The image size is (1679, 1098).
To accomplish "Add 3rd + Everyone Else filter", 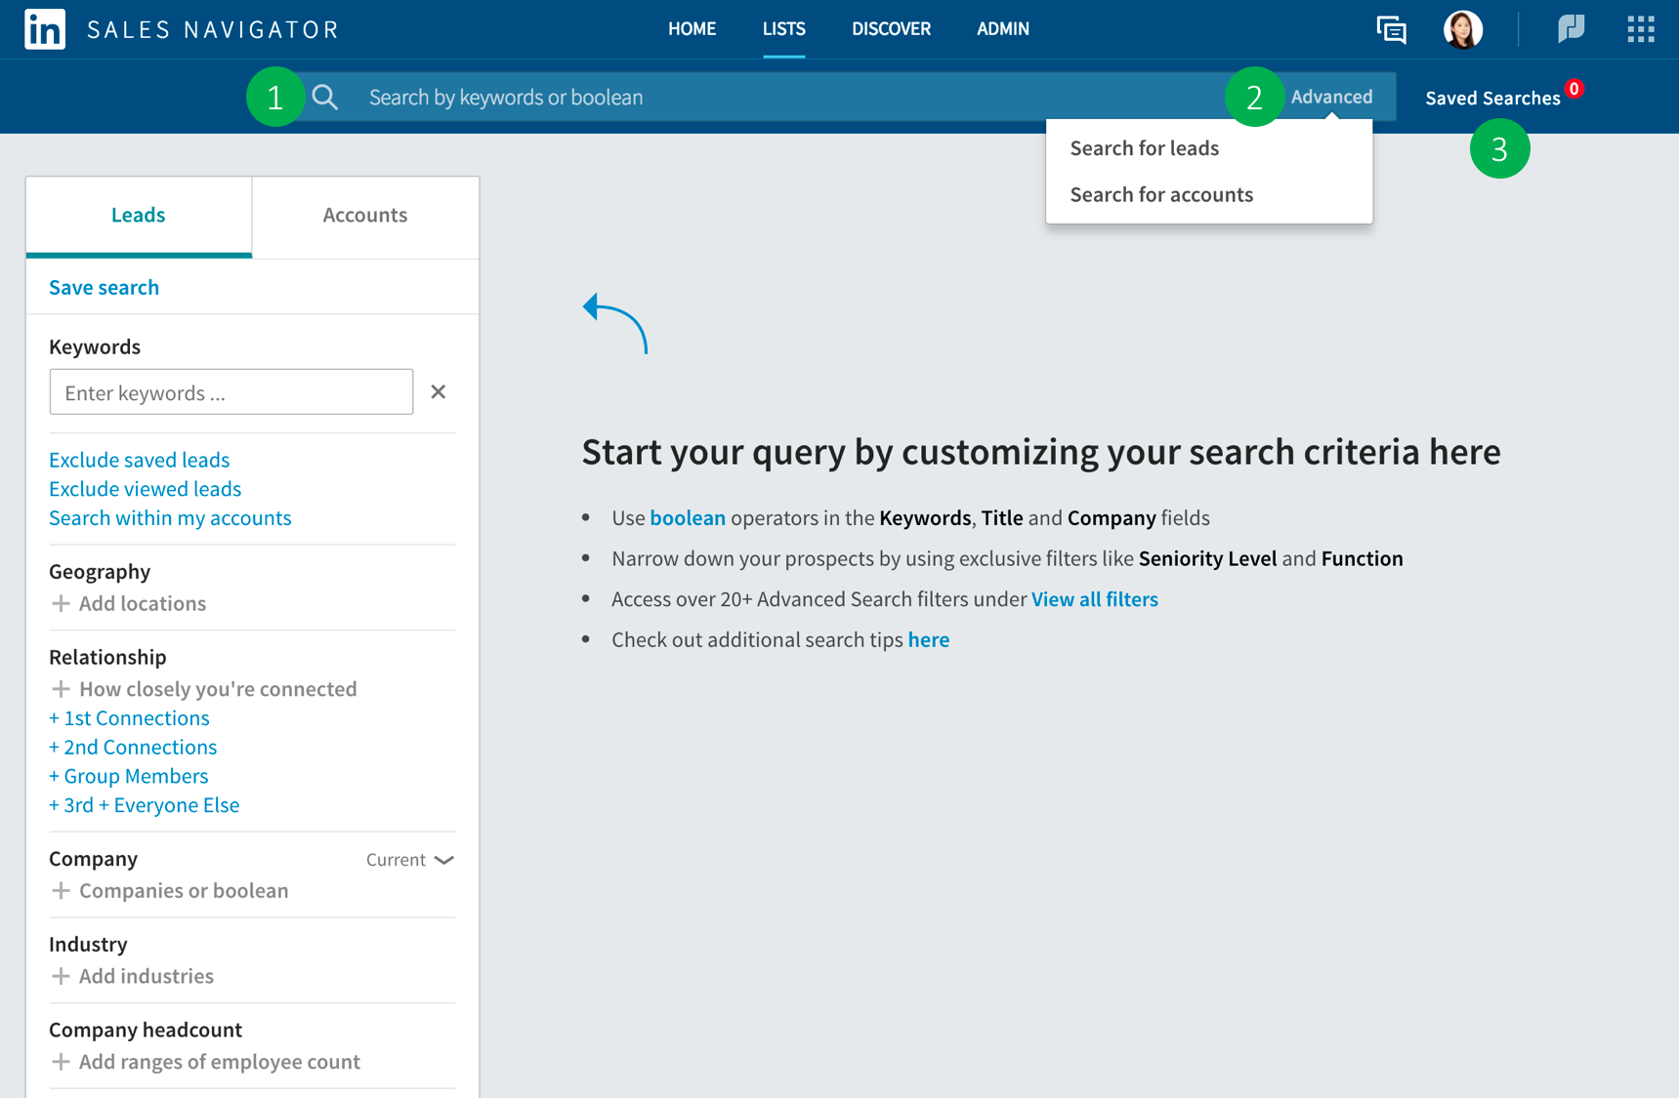I will coord(145,805).
